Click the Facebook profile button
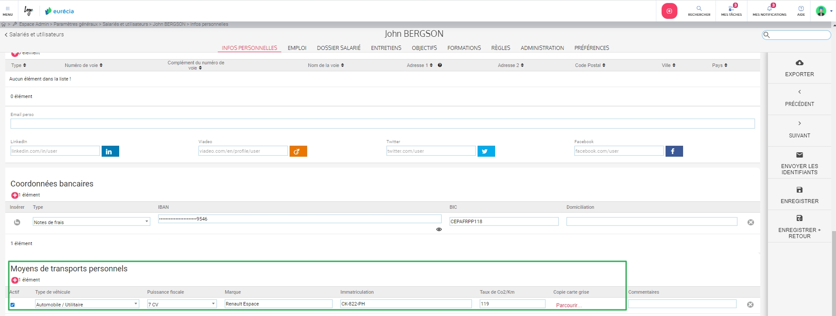The width and height of the screenshot is (836, 316). (674, 151)
